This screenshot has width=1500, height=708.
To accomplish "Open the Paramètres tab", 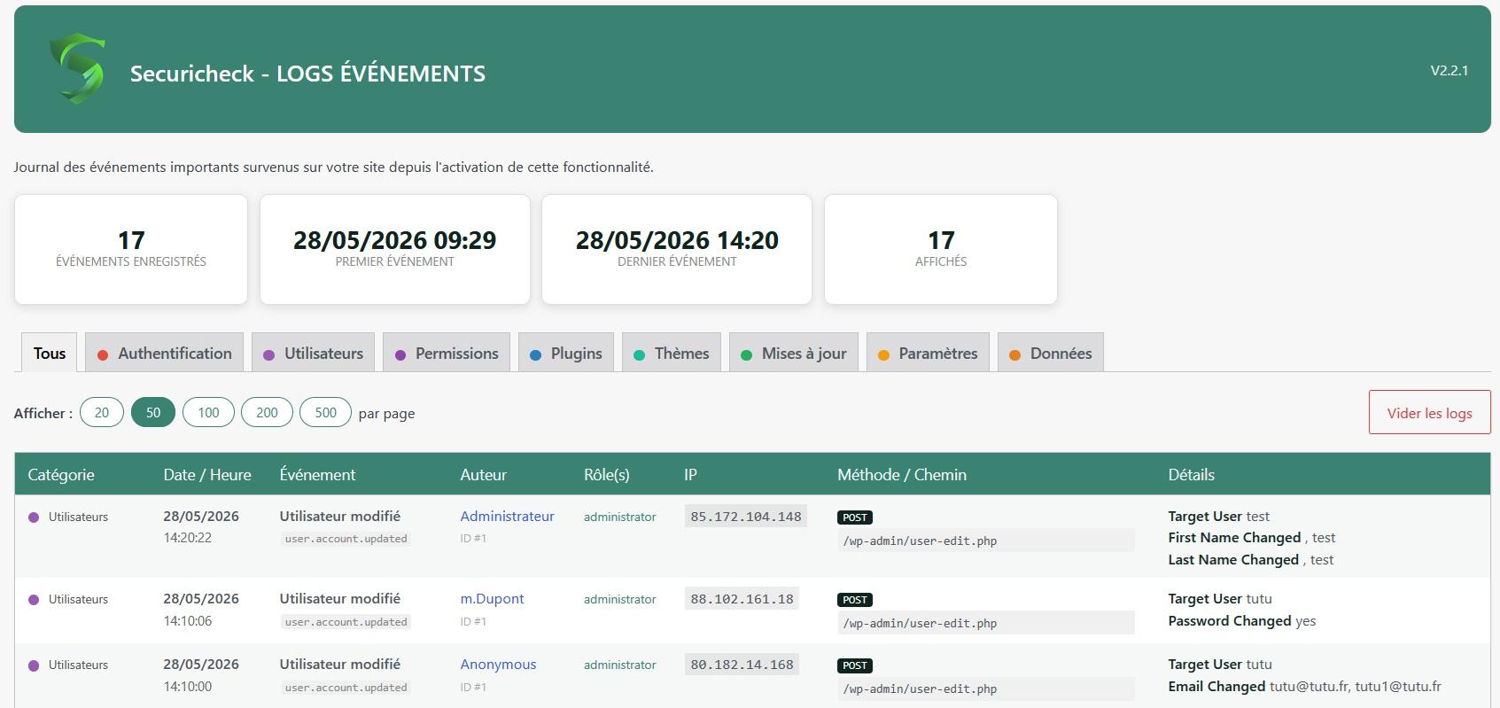I will 929,353.
